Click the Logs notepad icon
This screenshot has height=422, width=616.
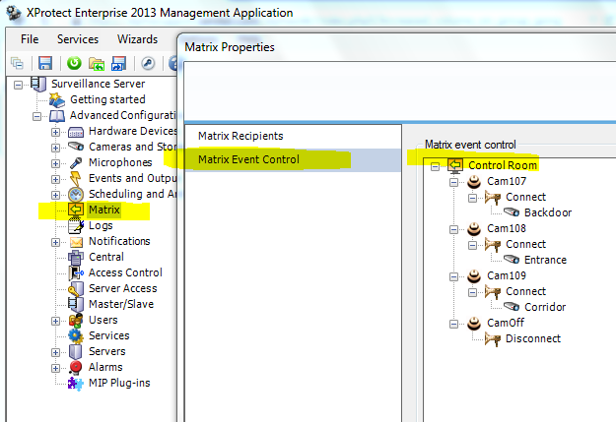75,225
